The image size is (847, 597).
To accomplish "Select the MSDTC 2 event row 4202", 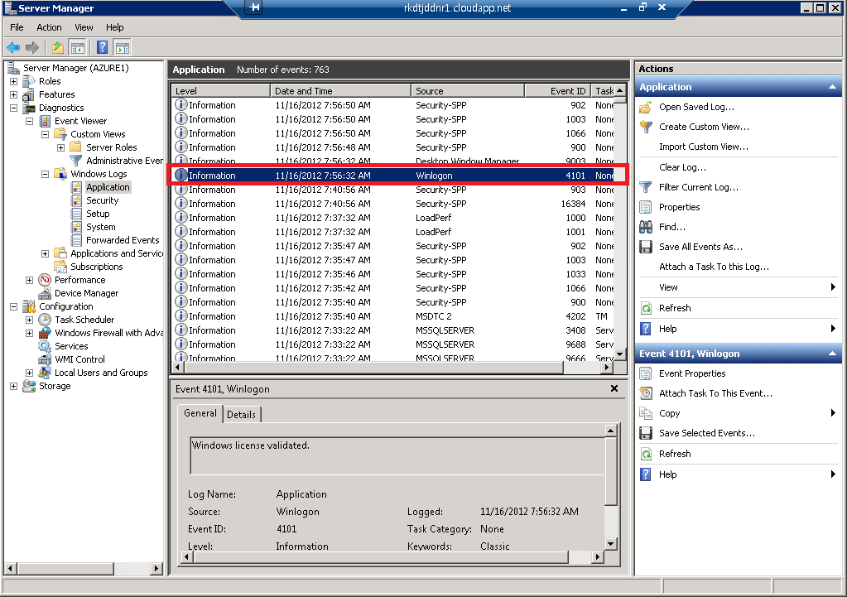I will pyautogui.click(x=394, y=316).
